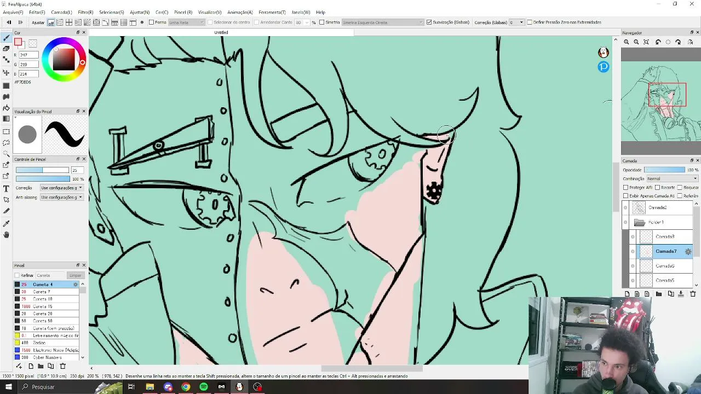701x394 pixels.
Task: Pick the rectangular Selection tool
Action: tap(6, 132)
